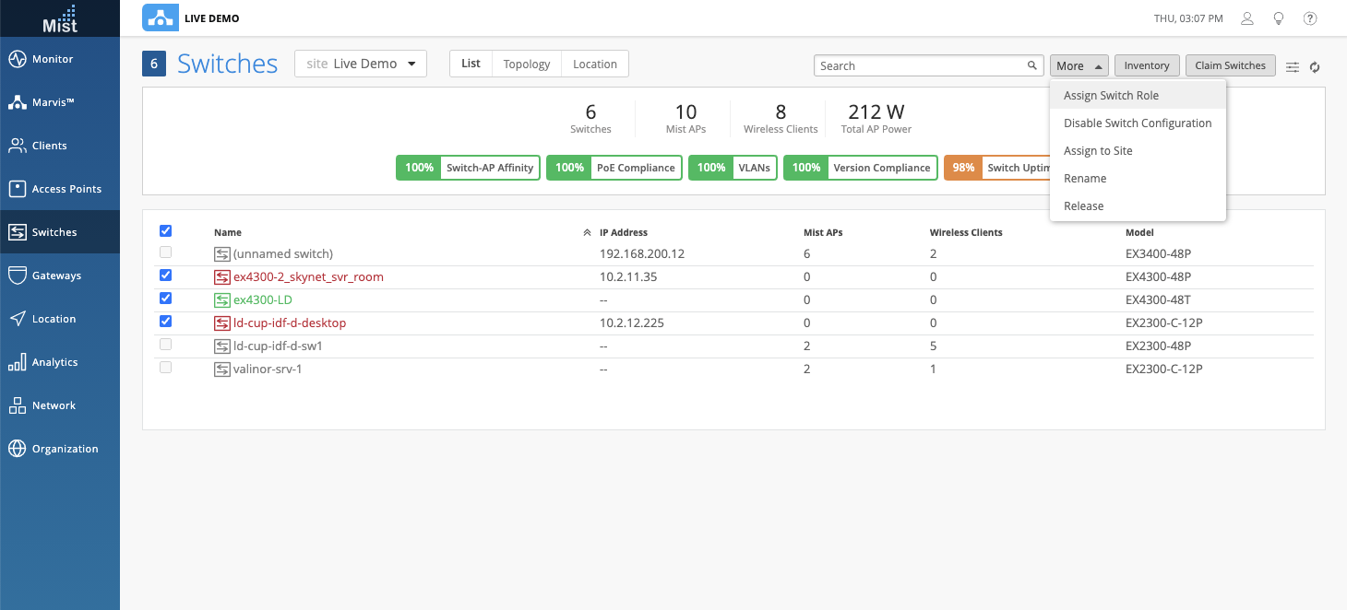Select the valinor-srv-1 row checkbox
The width and height of the screenshot is (1347, 610).
click(166, 368)
